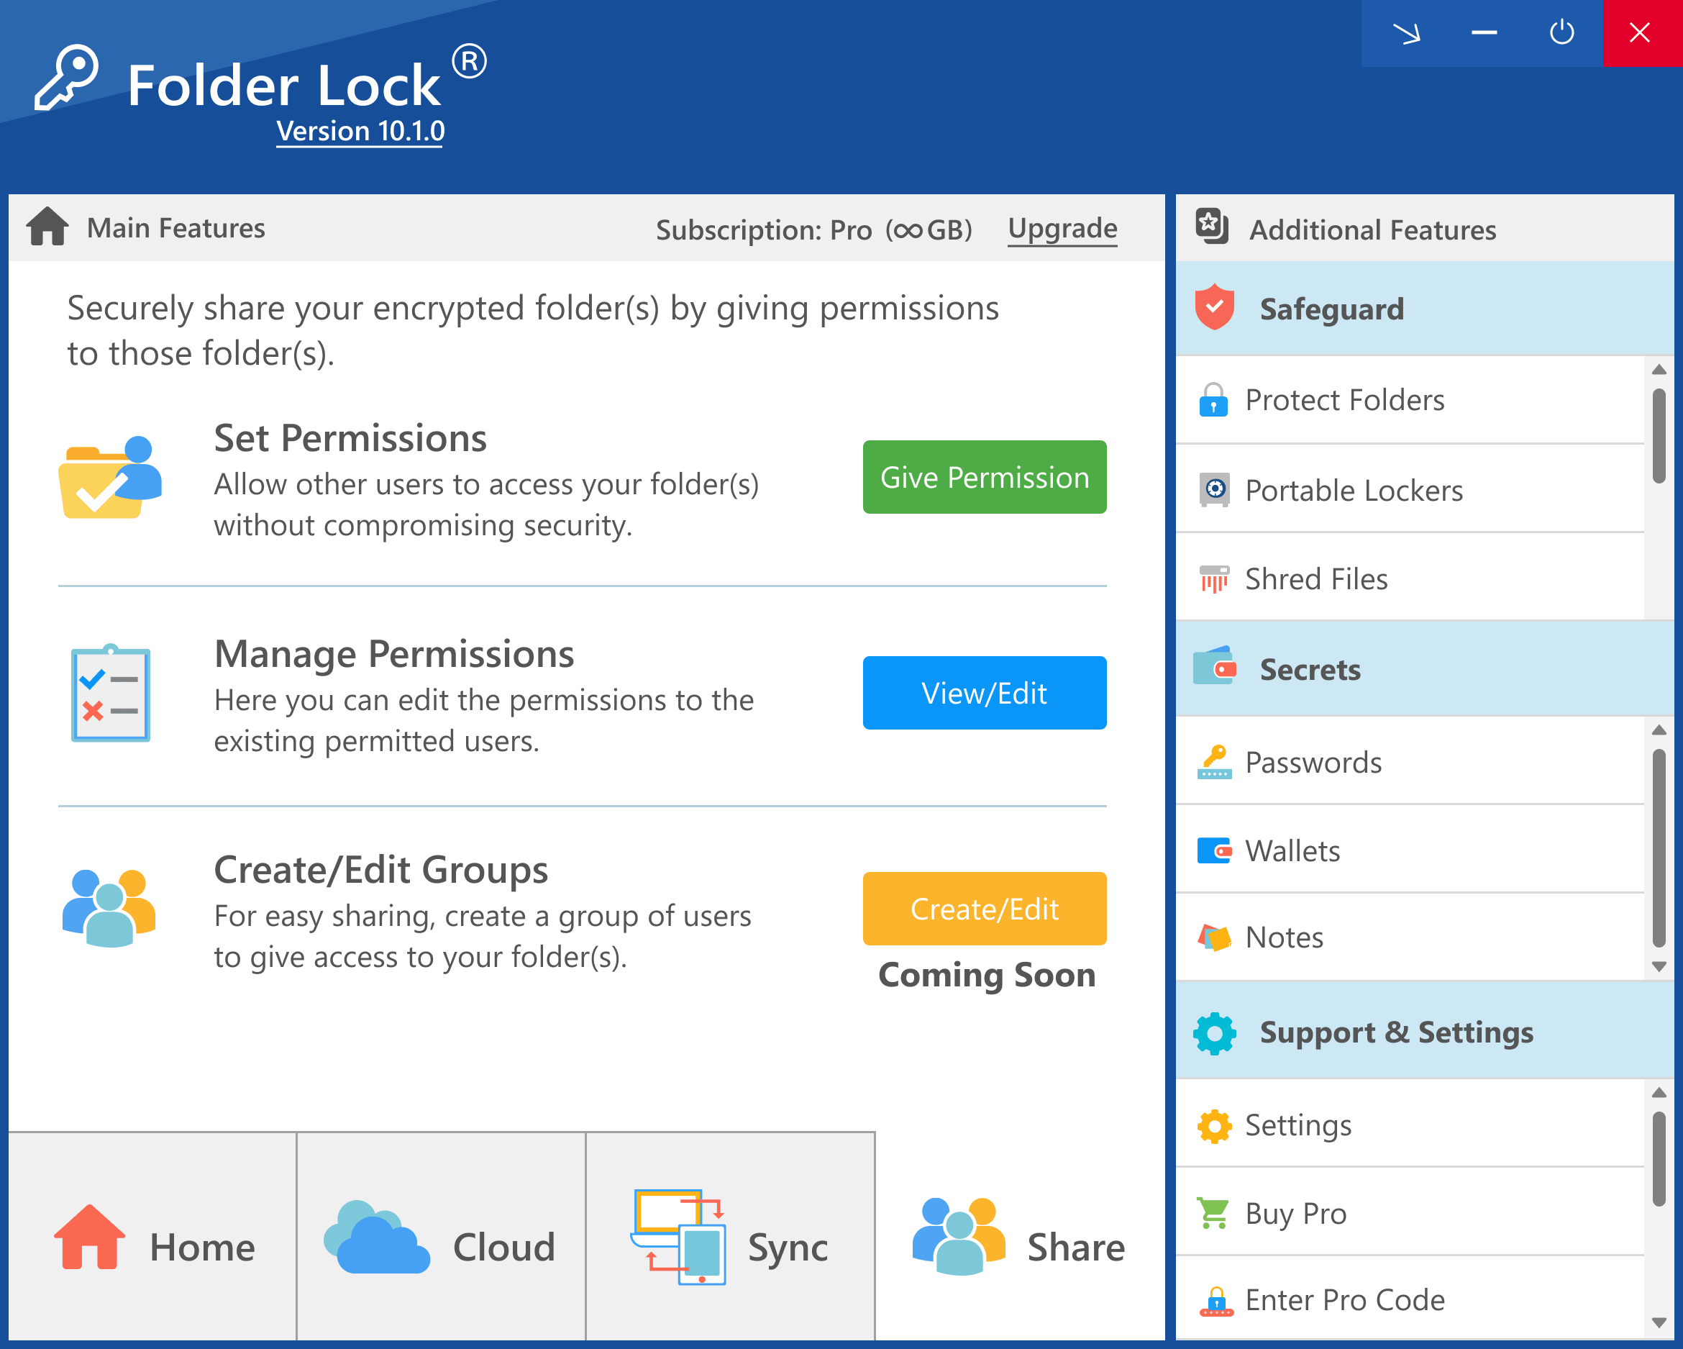
Task: Select the Share tab
Action: click(x=1019, y=1237)
